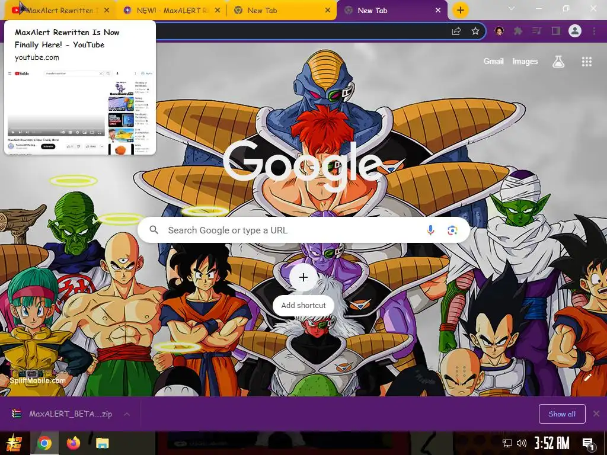Click the YouTube tab hover preview thumbnail
Screen dimensions: 607x455
pyautogui.click(x=80, y=111)
